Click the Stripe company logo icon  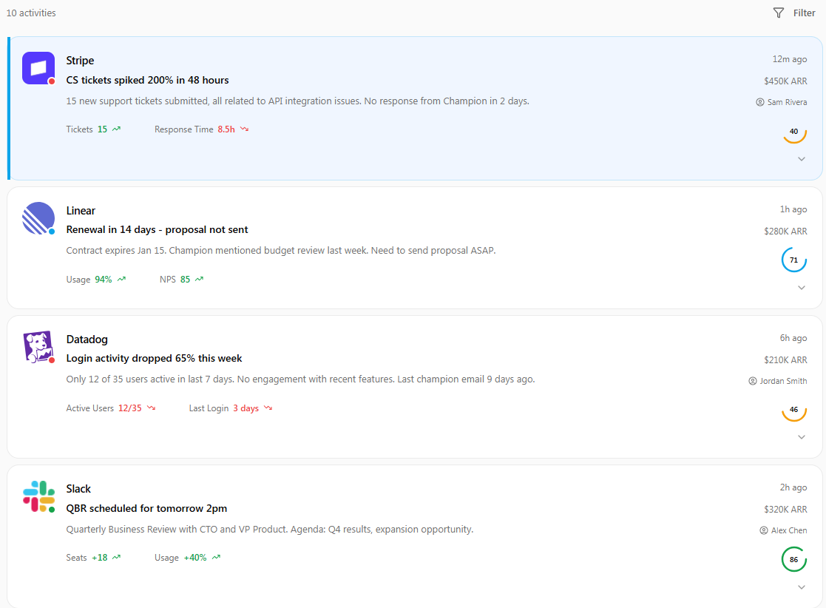[38, 68]
